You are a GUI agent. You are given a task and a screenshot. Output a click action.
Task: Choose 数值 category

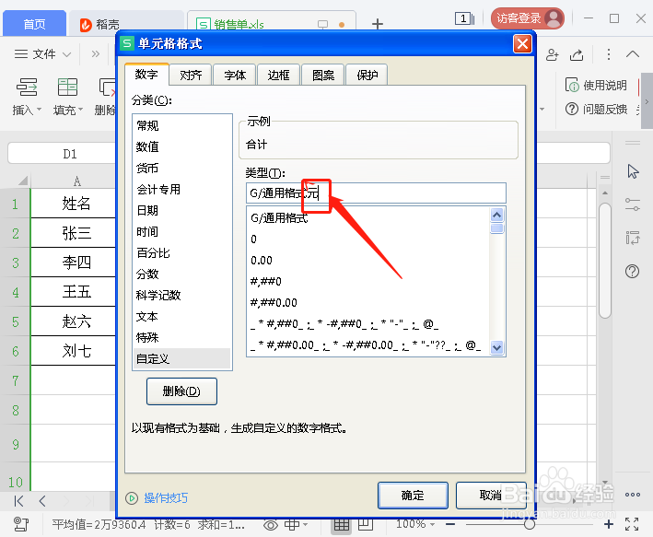coord(181,146)
